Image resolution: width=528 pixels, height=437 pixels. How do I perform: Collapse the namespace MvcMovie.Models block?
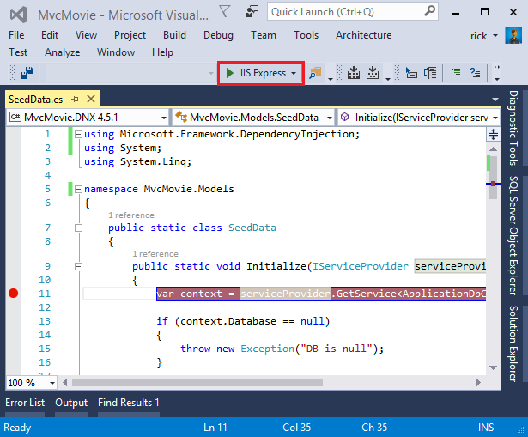78,189
